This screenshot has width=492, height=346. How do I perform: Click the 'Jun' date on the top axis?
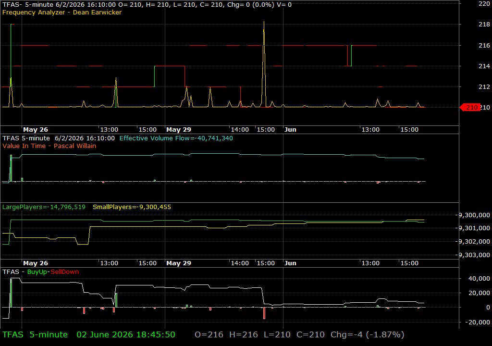click(x=290, y=129)
